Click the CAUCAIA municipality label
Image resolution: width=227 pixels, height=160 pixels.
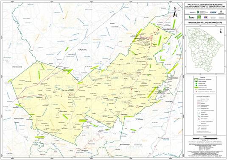click(x=82, y=50)
